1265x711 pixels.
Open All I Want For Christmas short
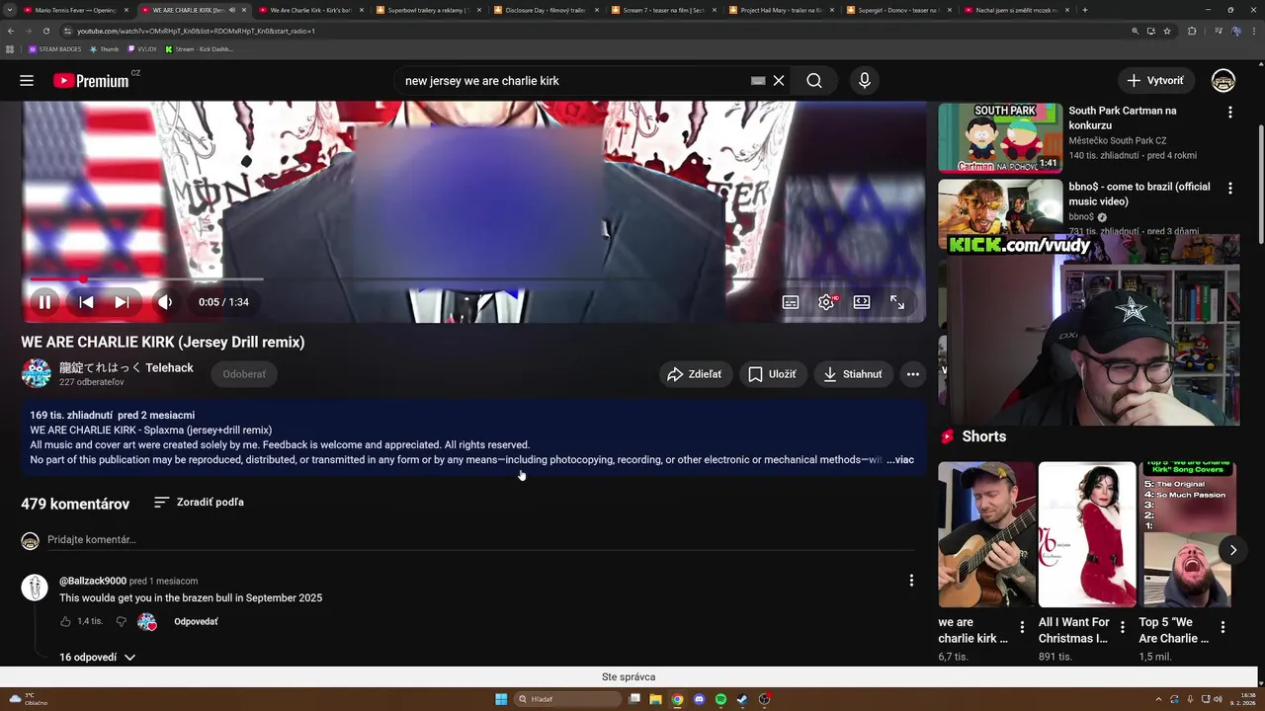(1087, 534)
